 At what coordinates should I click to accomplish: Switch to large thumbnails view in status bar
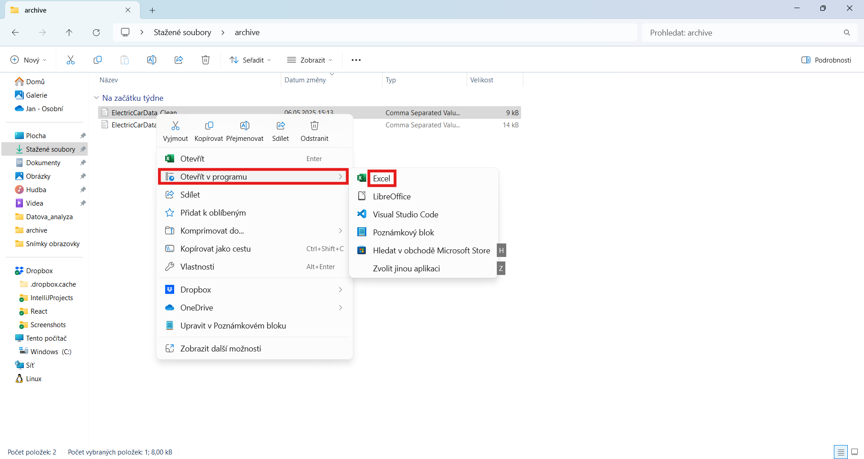point(855,452)
